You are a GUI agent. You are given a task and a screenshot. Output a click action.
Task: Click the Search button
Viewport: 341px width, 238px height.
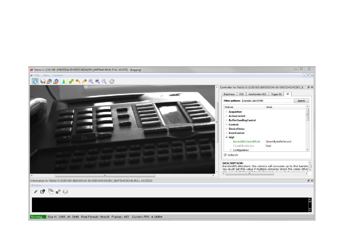tap(301, 101)
